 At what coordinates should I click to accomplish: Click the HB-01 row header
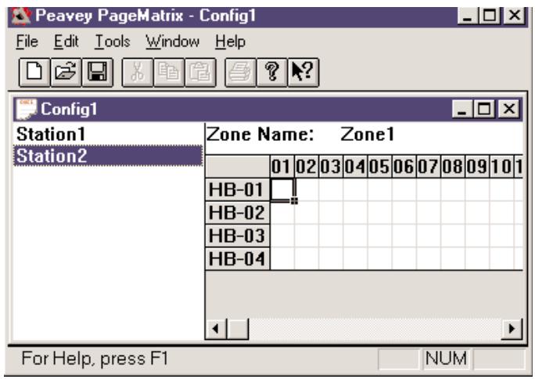pyautogui.click(x=238, y=189)
